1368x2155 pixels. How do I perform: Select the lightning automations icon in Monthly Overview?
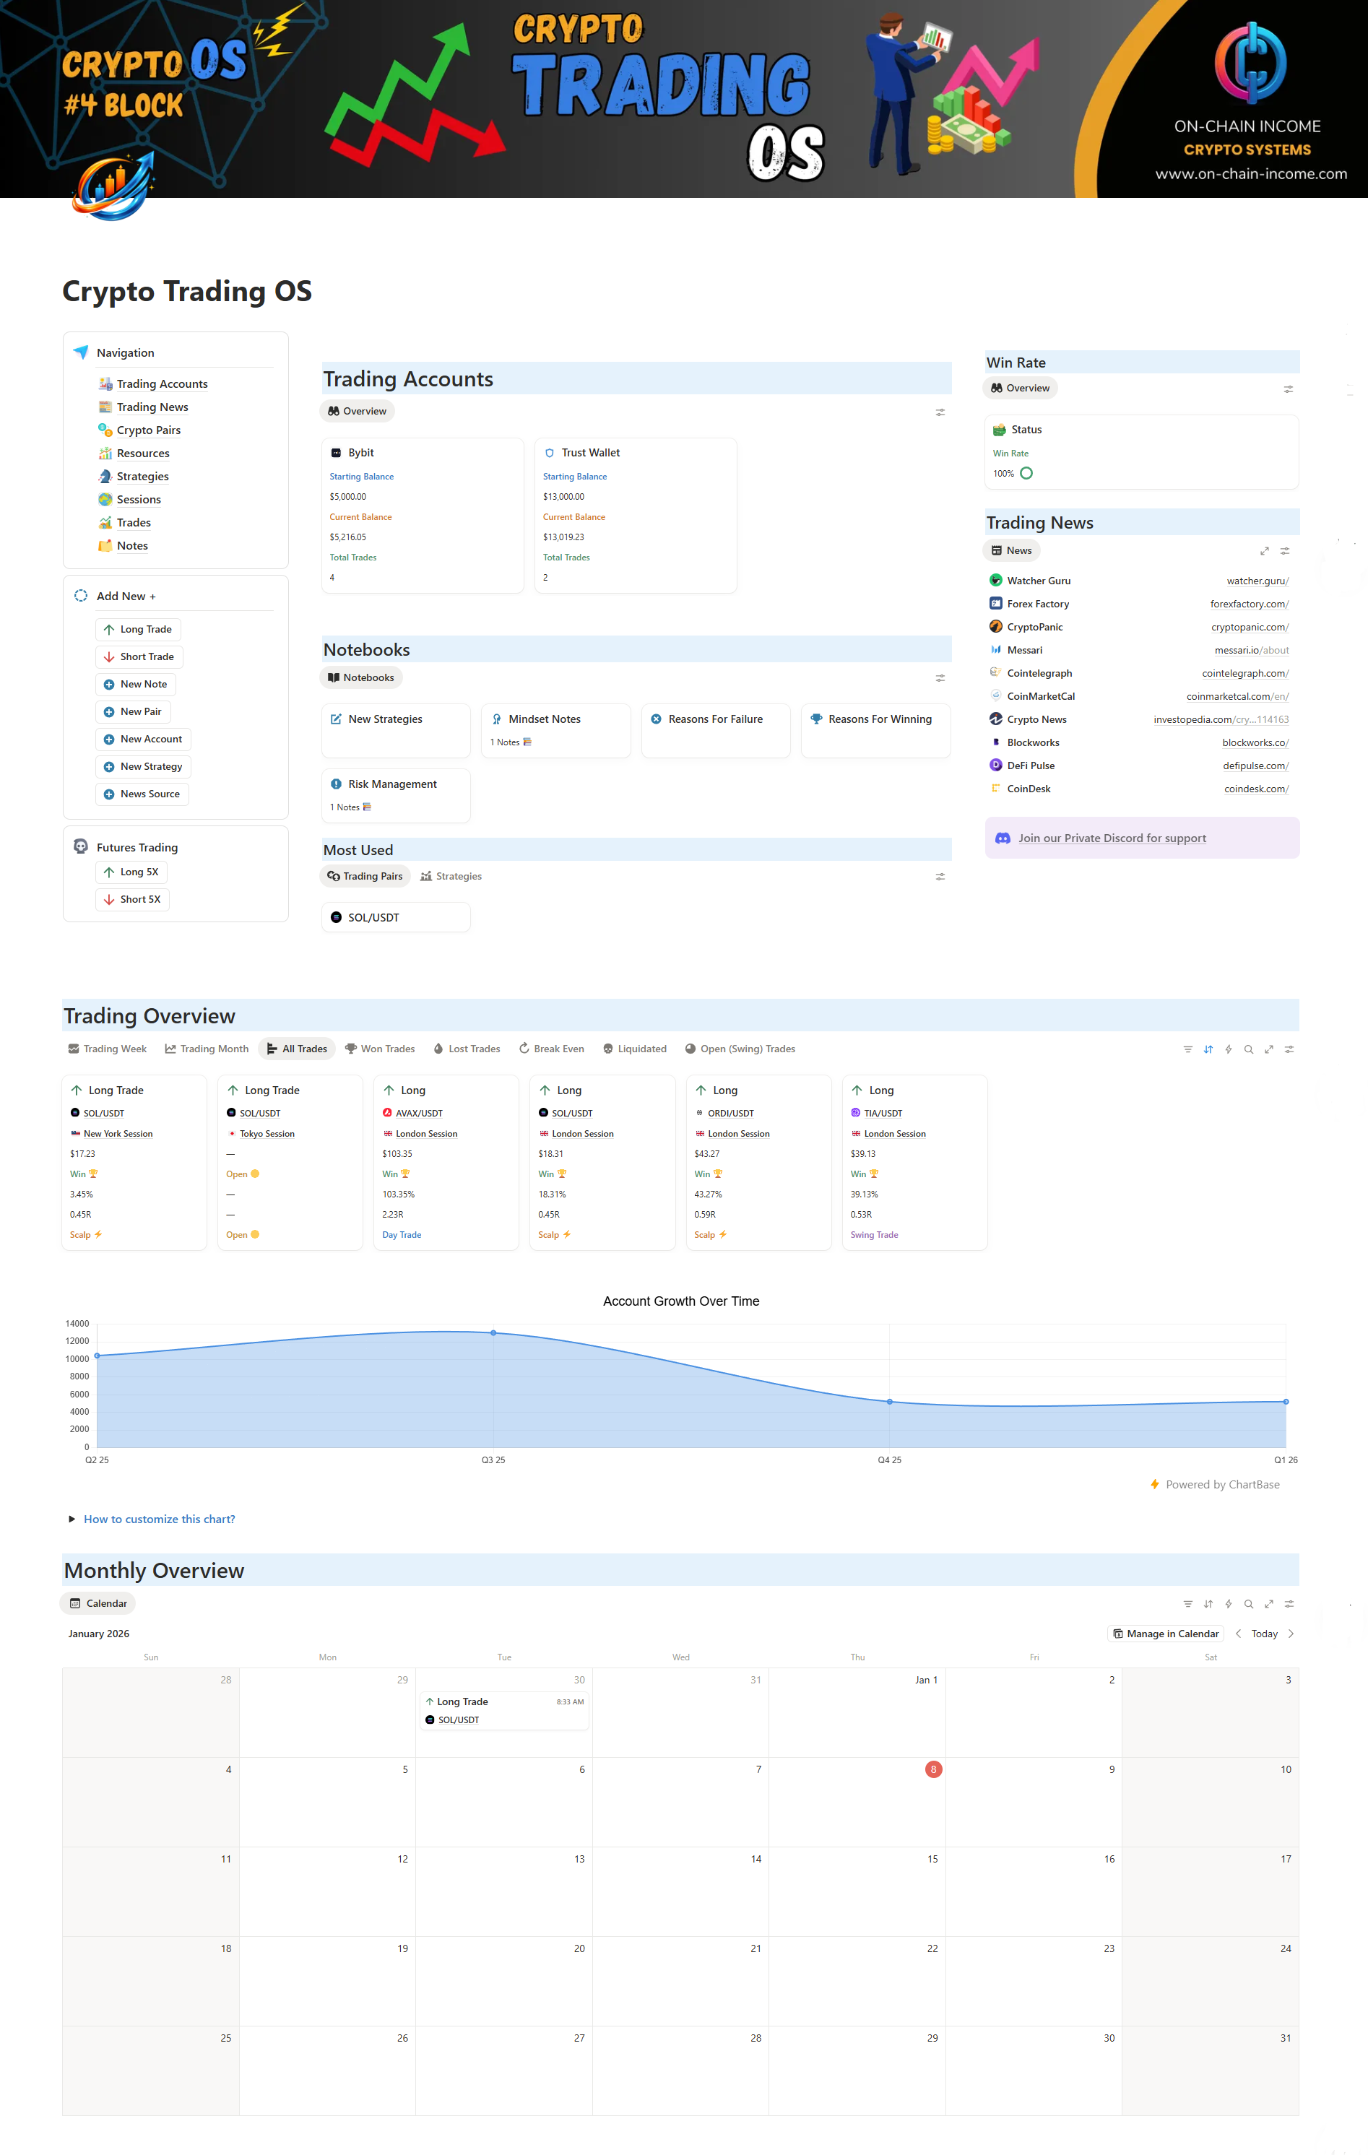tap(1229, 1604)
